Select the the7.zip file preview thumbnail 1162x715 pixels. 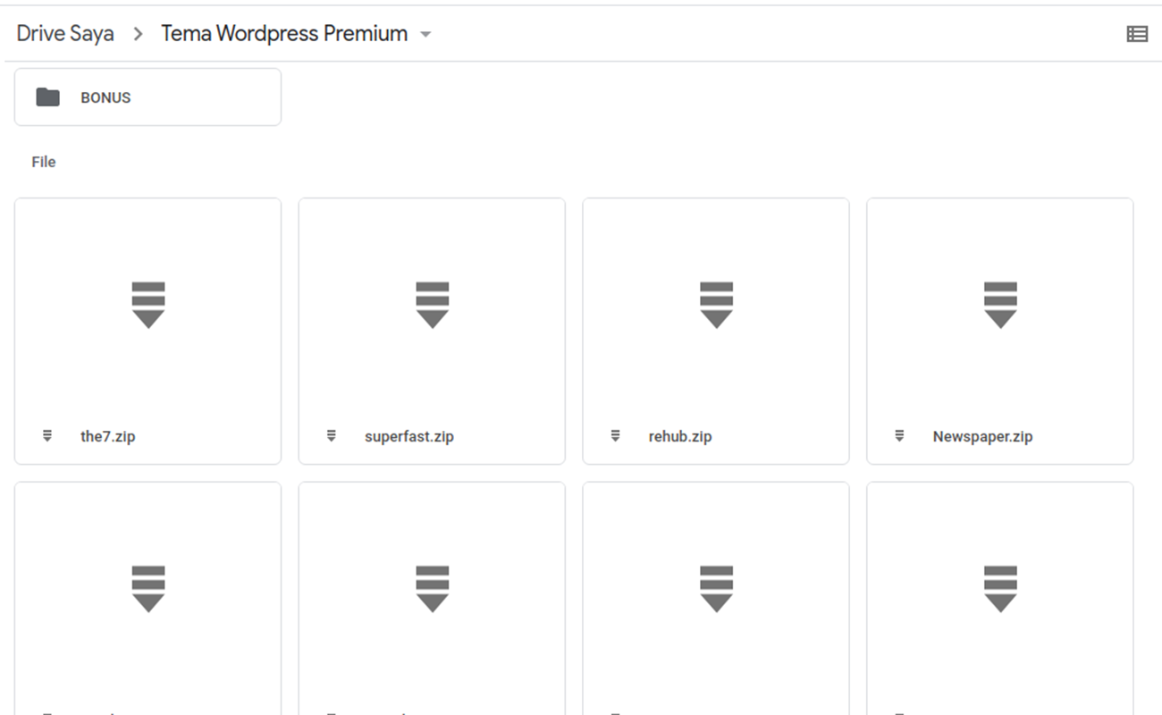click(148, 305)
